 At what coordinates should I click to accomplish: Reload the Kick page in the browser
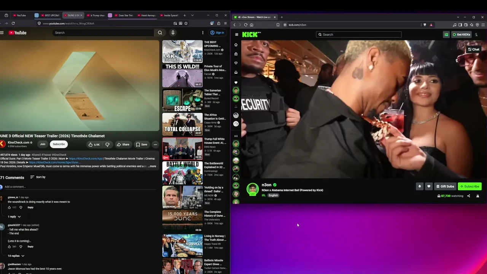pyautogui.click(x=246, y=25)
